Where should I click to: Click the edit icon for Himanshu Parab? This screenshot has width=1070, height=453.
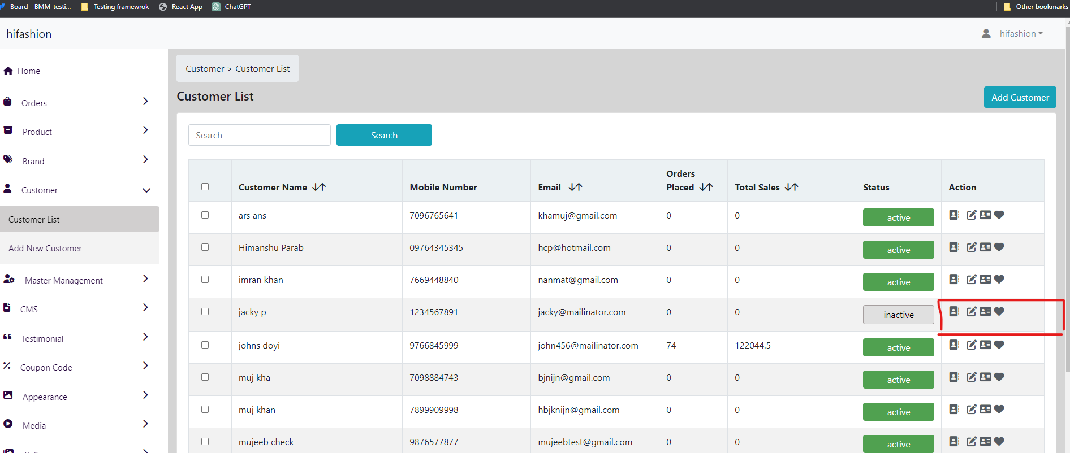971,247
